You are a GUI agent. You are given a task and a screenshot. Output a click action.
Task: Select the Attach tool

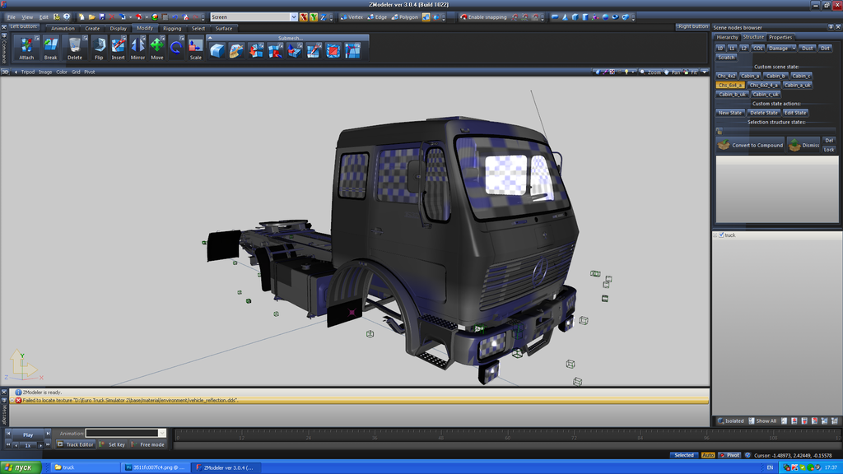coord(26,49)
